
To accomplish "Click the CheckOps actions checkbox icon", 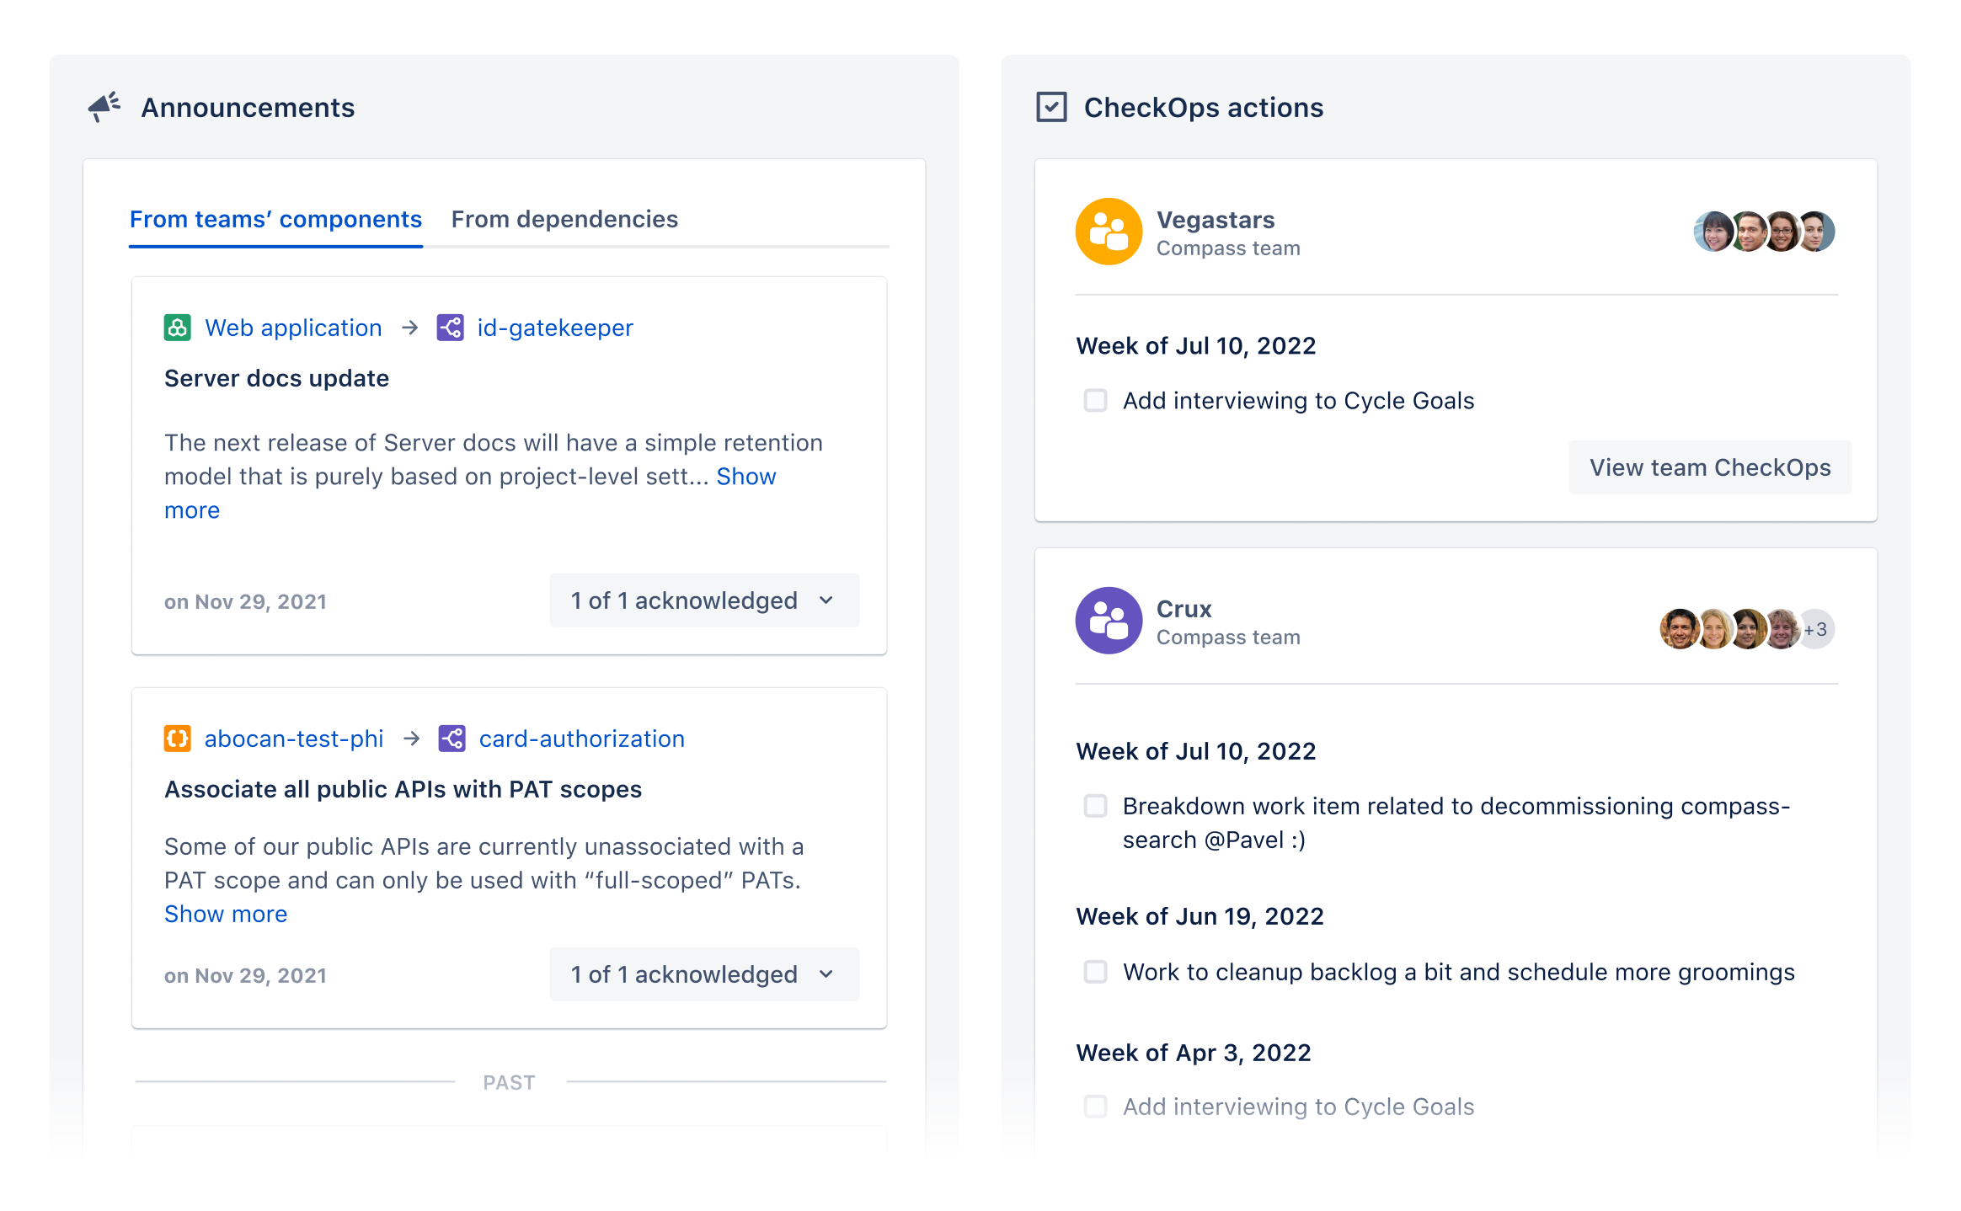I will [1051, 106].
